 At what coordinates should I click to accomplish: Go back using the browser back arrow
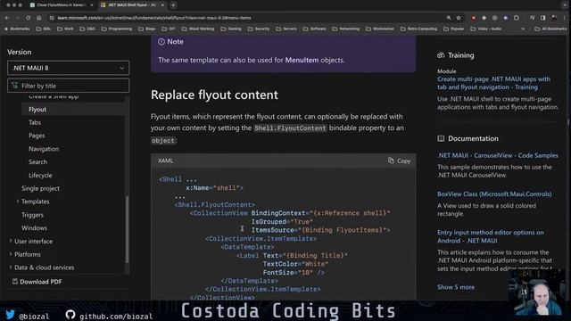[x=7, y=18]
